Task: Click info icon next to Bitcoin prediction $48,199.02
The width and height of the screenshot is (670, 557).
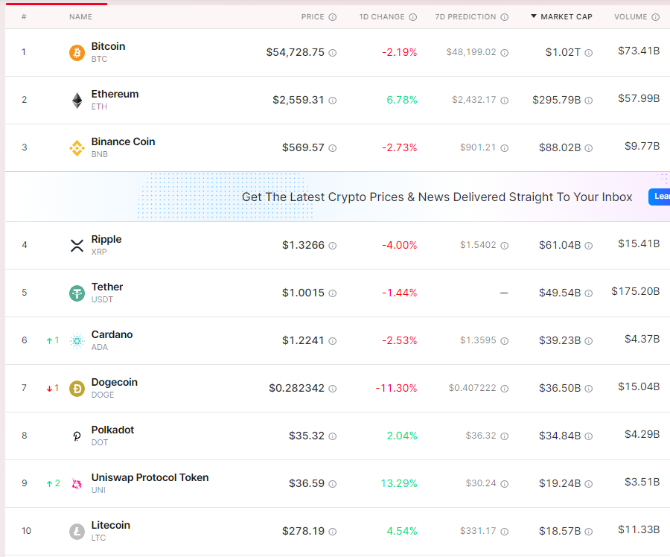Action: pyautogui.click(x=505, y=53)
